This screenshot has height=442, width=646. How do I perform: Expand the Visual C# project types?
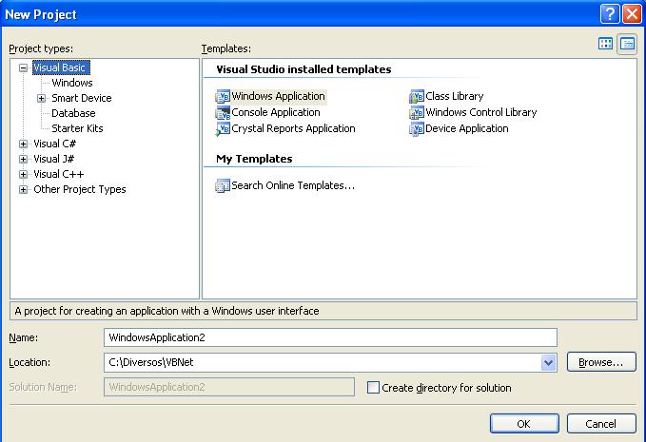point(24,144)
